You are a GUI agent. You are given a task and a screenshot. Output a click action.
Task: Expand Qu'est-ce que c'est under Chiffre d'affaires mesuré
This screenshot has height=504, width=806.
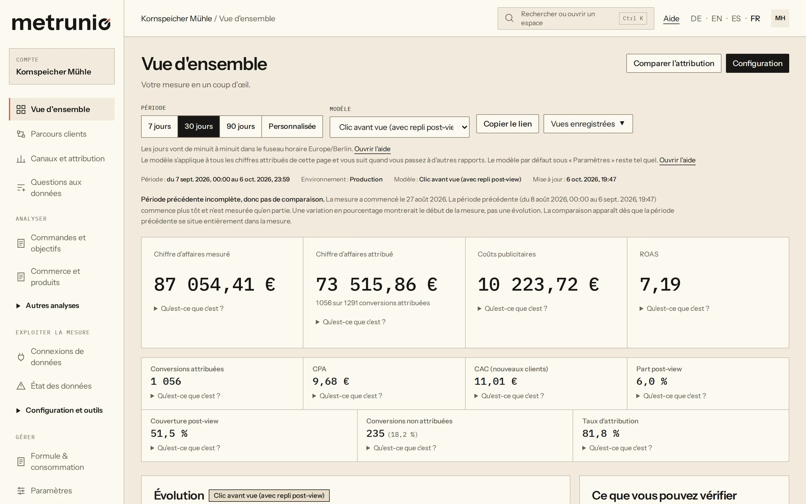point(189,309)
